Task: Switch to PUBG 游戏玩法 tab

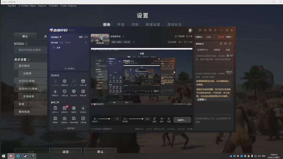Action: click(x=174, y=24)
